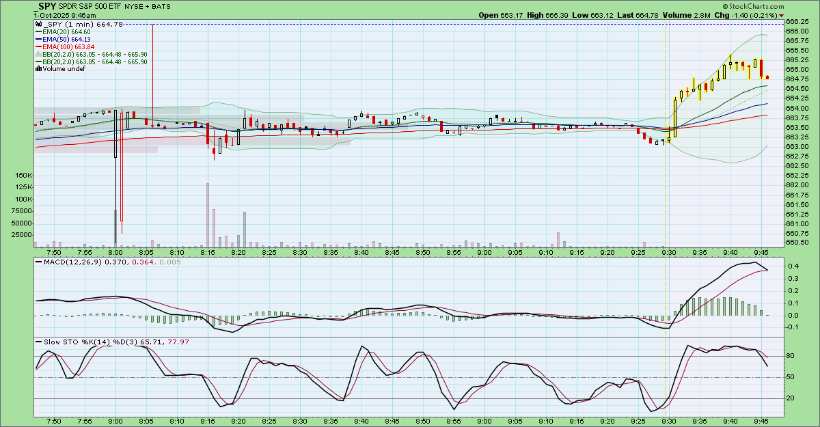
Task: Click the -0.1 MACD axis label
Action: pyautogui.click(x=792, y=327)
